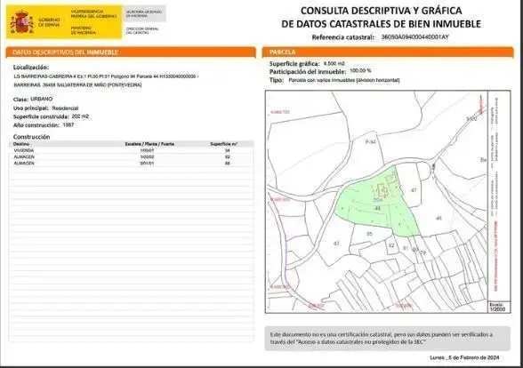Click the Superficie m² column header

[x=224, y=144]
